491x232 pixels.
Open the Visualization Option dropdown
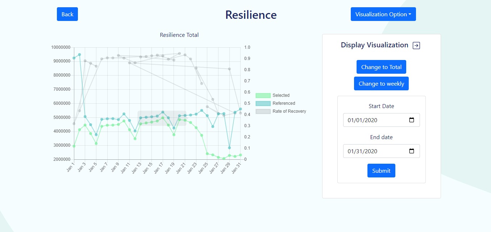[x=383, y=14]
